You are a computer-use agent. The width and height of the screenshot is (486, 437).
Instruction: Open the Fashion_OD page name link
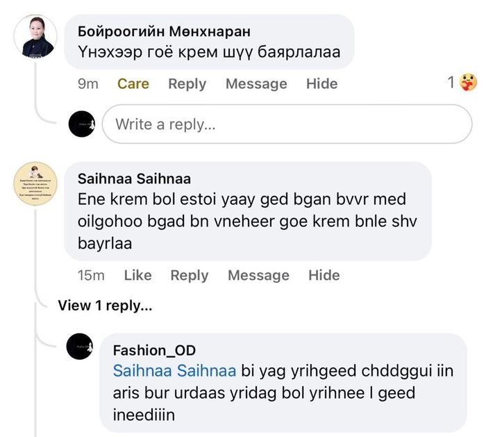pos(154,349)
